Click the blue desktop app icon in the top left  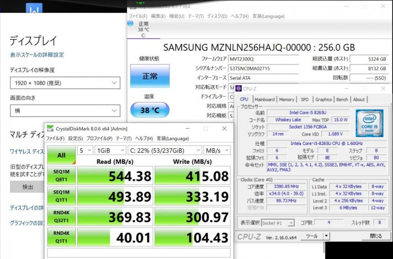34,8
